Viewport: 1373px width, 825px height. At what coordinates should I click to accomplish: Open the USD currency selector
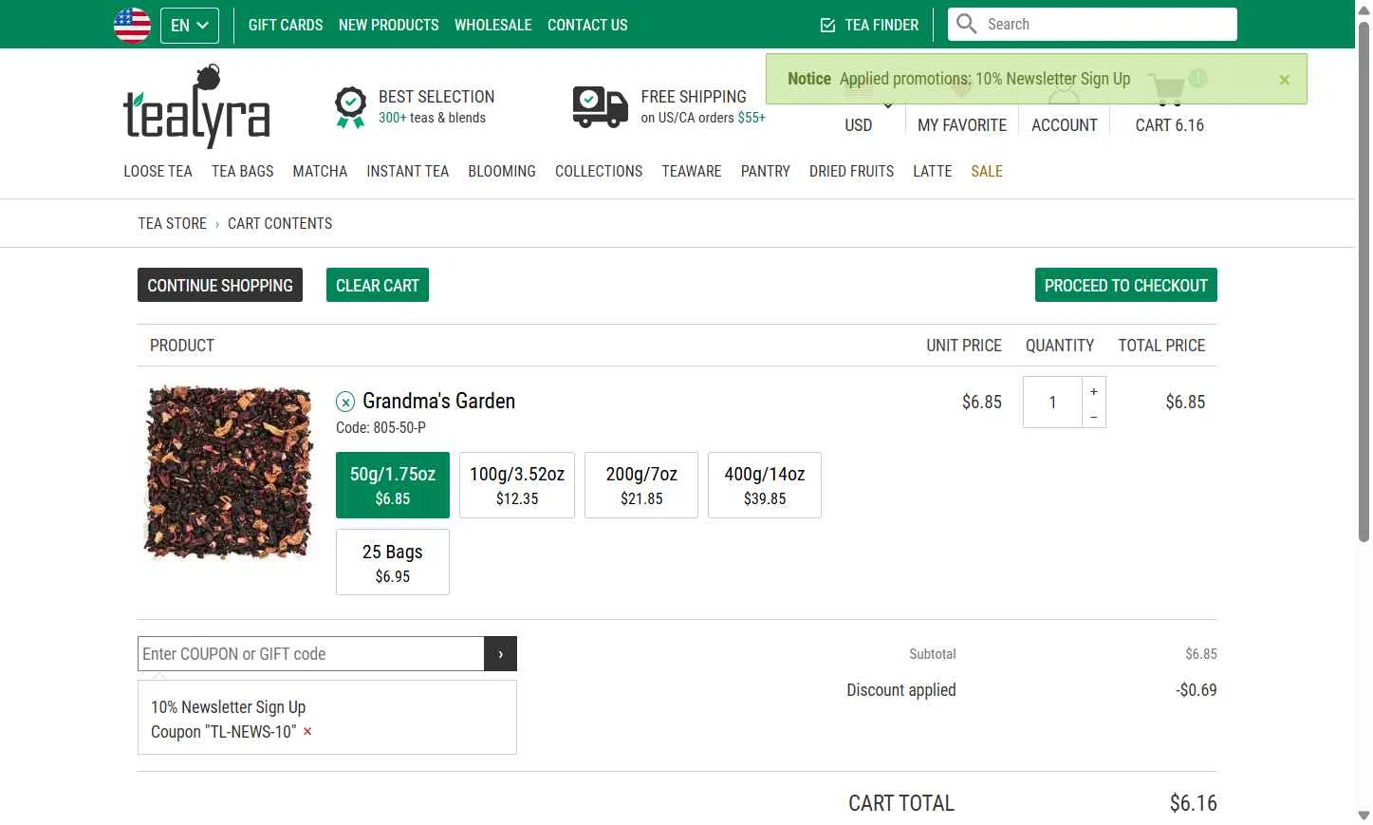pyautogui.click(x=859, y=124)
